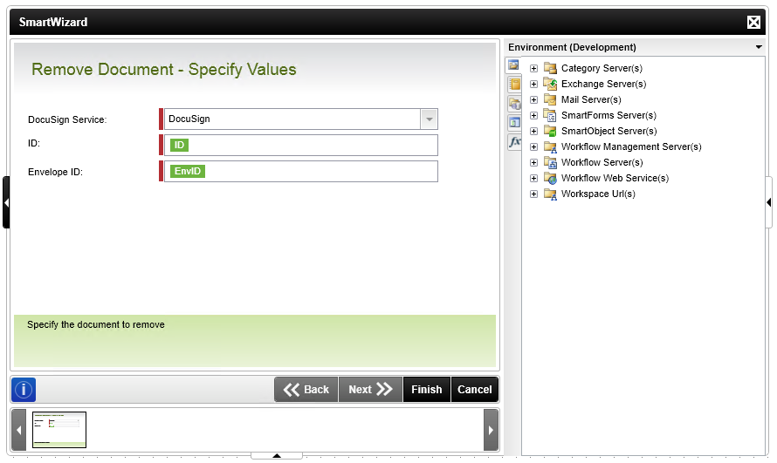
Task: Click the left edge panel collapse handle
Action: pos(6,202)
